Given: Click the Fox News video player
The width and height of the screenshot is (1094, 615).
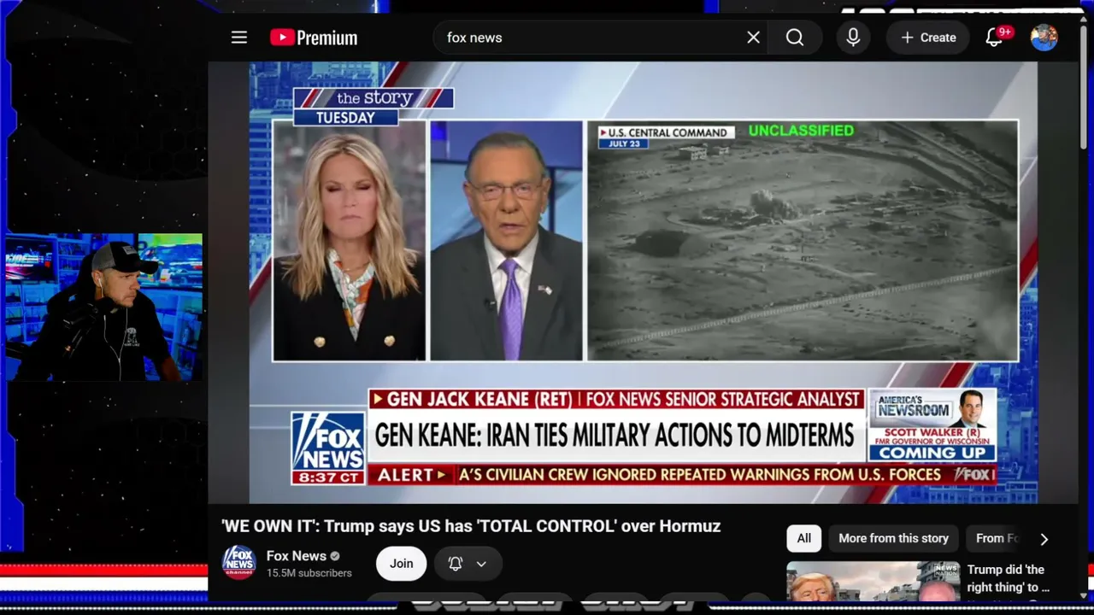Looking at the screenshot, I should [x=644, y=283].
